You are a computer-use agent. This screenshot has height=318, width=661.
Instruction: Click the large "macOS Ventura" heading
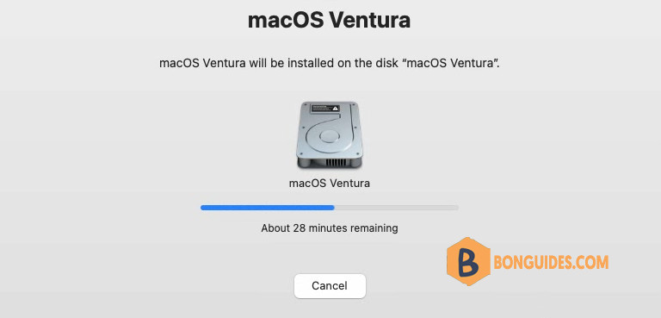pos(330,20)
